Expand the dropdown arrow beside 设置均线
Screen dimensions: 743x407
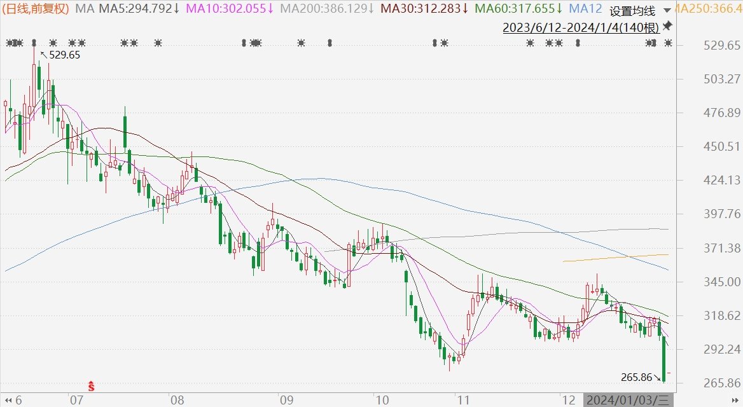click(665, 11)
